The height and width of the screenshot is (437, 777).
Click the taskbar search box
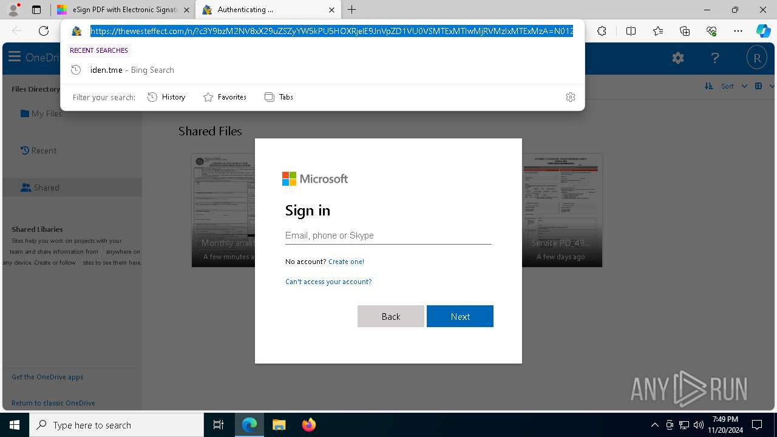[117, 425]
